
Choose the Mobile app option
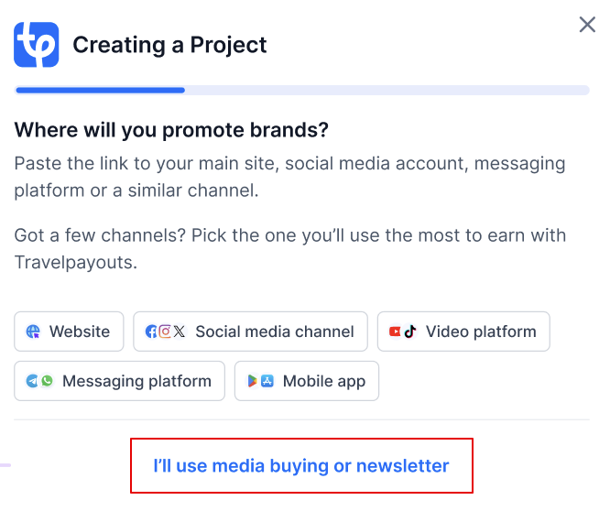307,381
